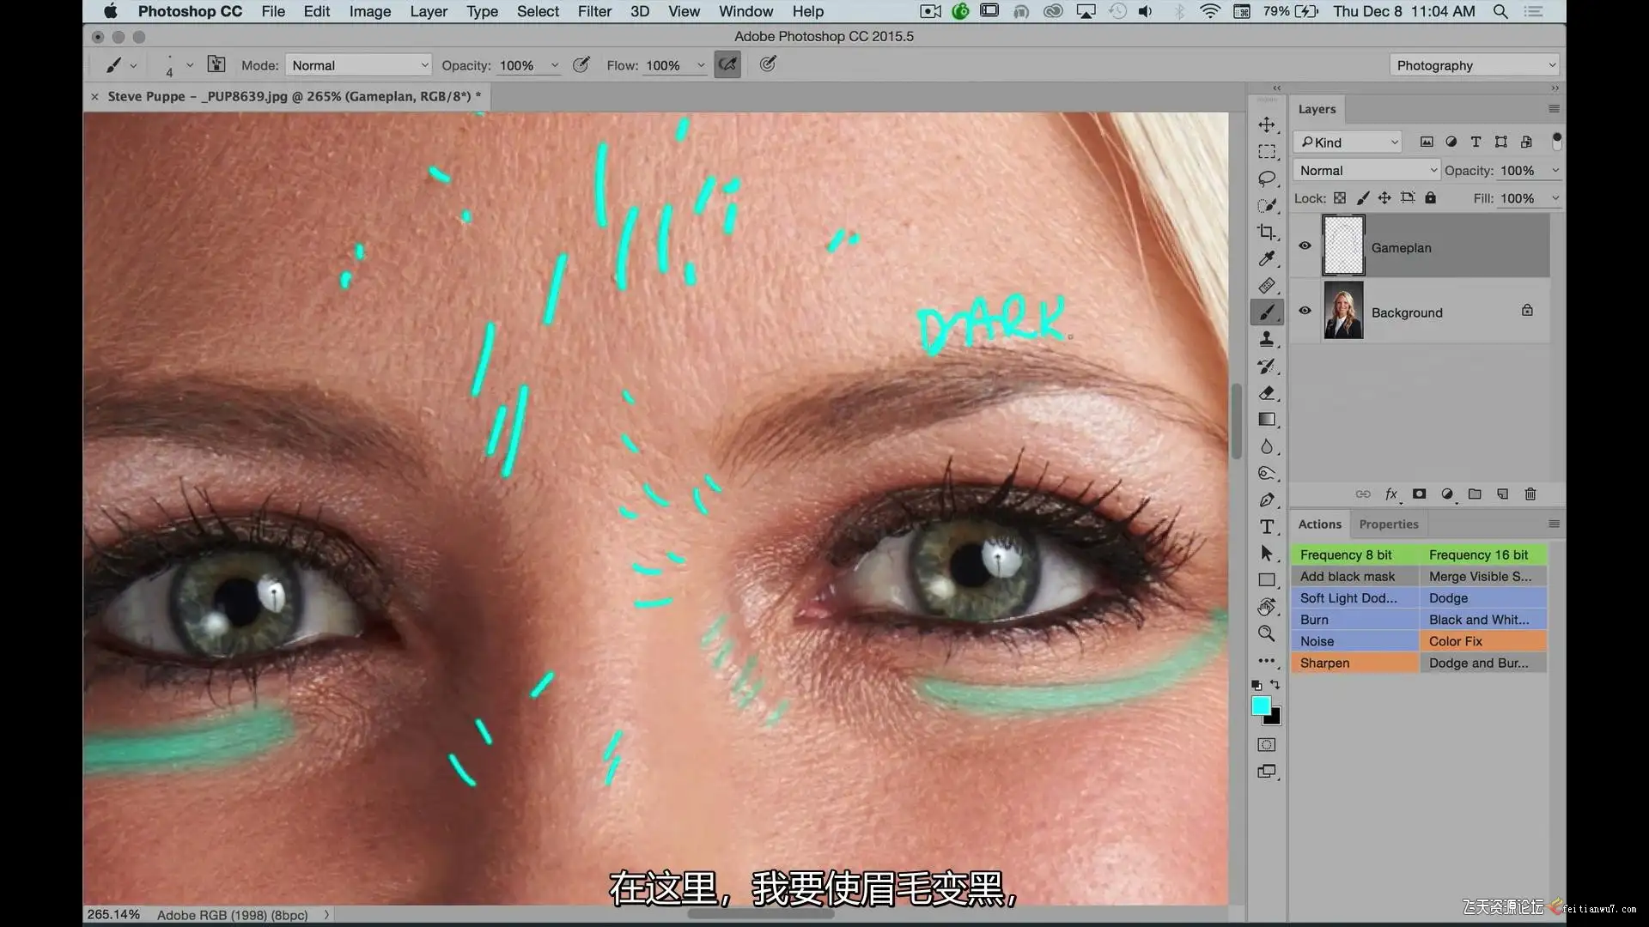Expand the layer blend mode dropdown
1649x927 pixels.
(1366, 171)
